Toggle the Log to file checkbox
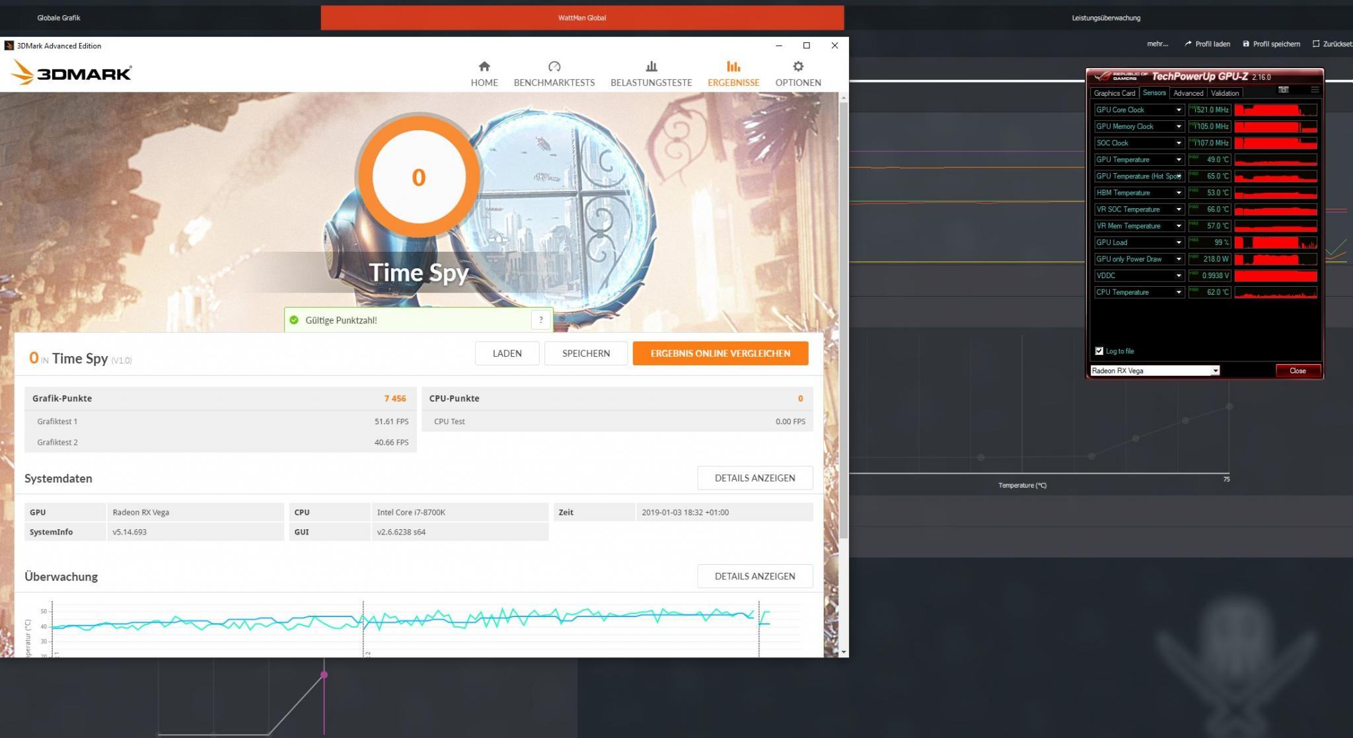1353x738 pixels. pyautogui.click(x=1099, y=351)
